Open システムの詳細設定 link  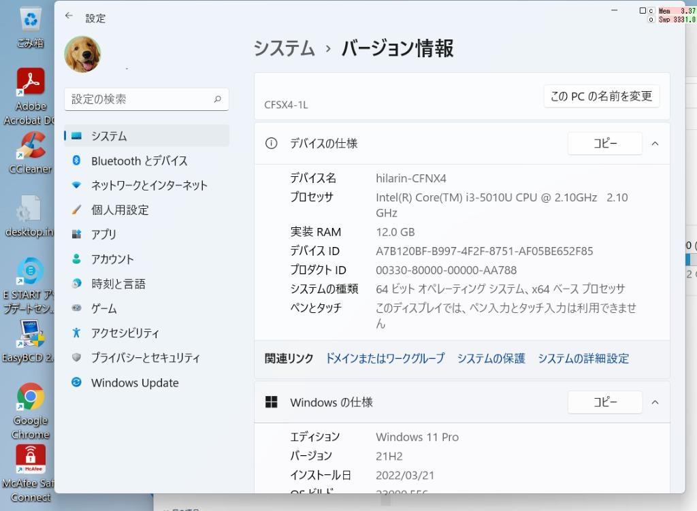[x=583, y=358]
